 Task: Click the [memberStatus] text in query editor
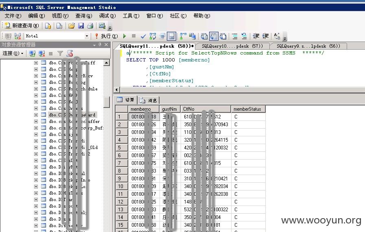click(171, 81)
